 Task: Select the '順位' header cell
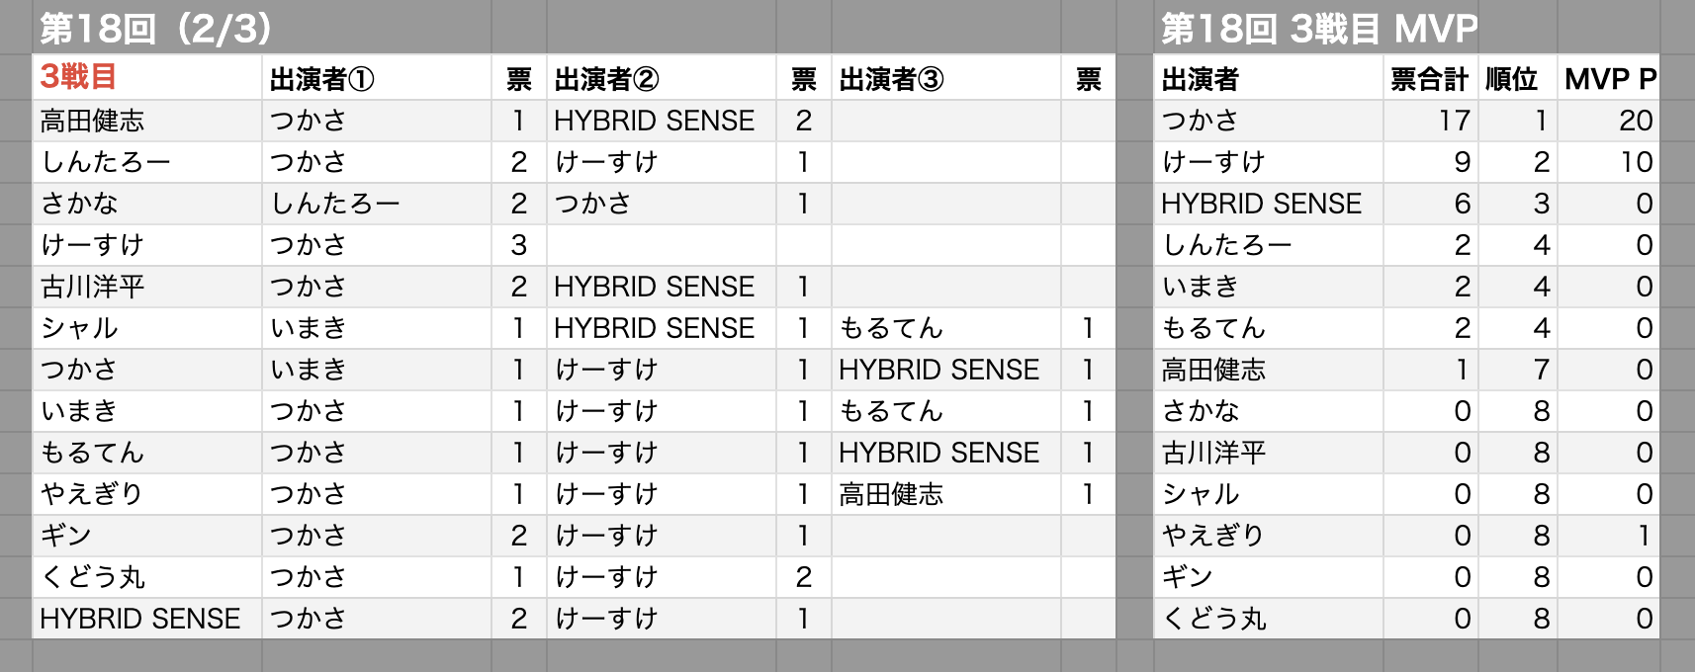[x=1512, y=79]
